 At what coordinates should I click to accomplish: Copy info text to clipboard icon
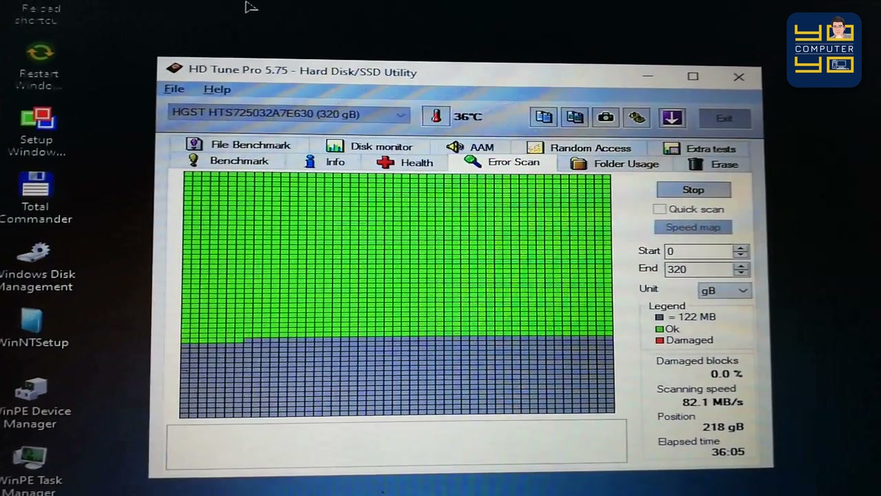[x=544, y=117]
